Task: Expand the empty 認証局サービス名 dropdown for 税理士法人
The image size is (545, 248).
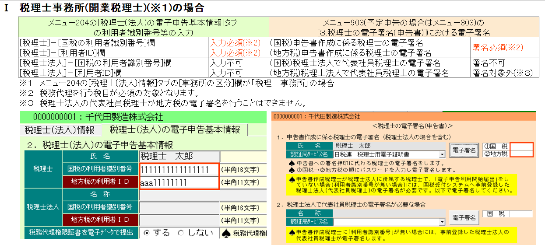Action: tap(442, 222)
